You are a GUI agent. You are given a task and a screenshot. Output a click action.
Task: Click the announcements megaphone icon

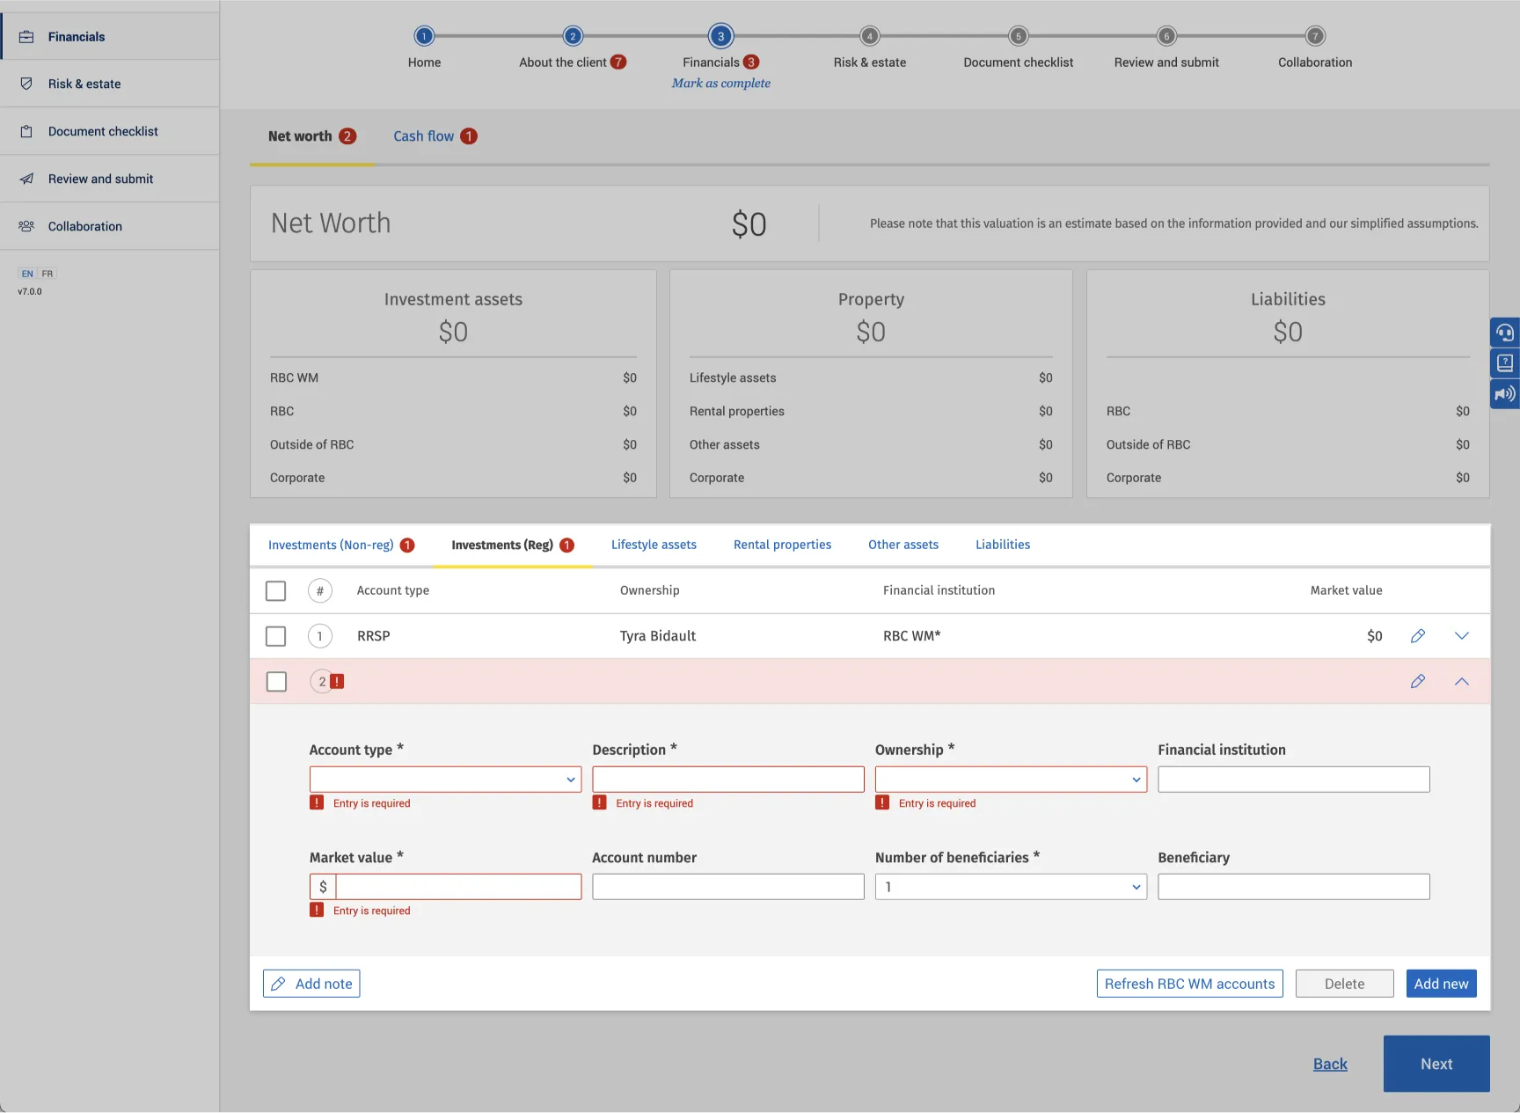(1504, 393)
